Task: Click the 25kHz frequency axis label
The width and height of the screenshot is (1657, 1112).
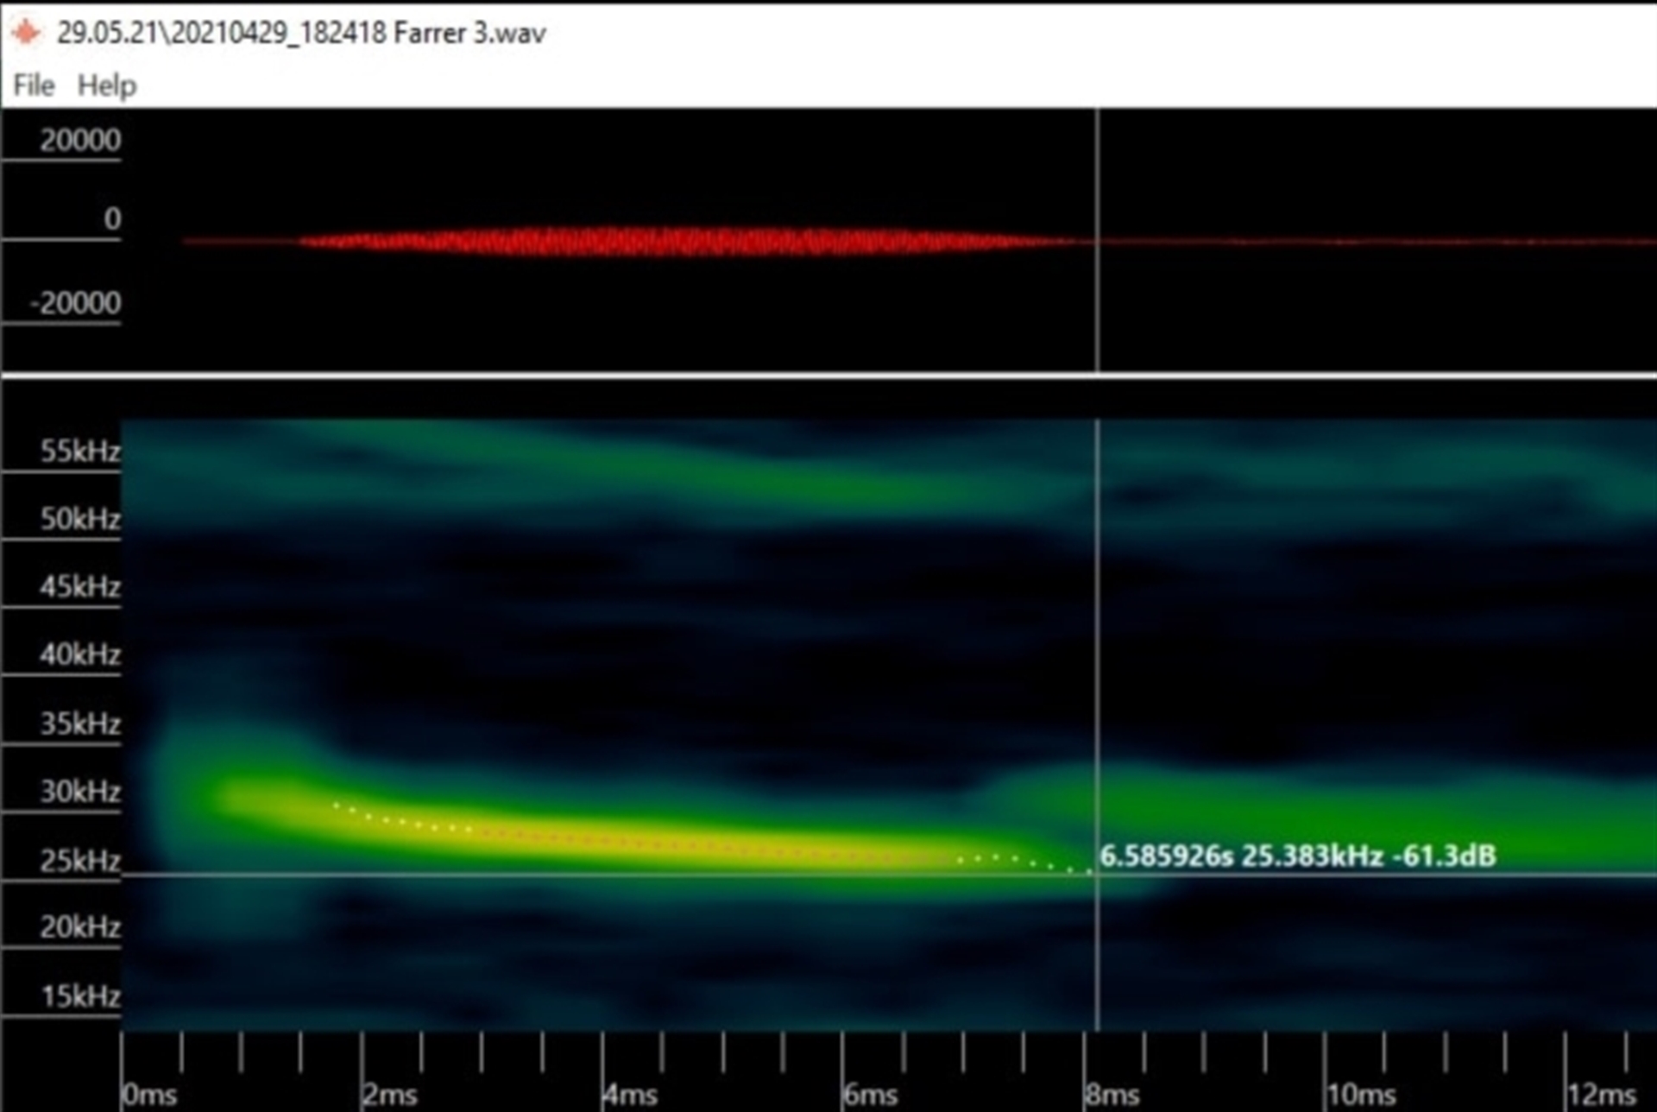Action: 79,860
